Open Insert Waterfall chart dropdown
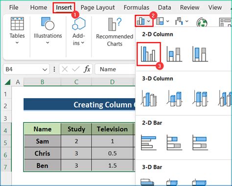 coord(182,21)
